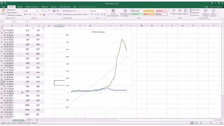
Task: Apply red font color
Action: pos(44,14)
